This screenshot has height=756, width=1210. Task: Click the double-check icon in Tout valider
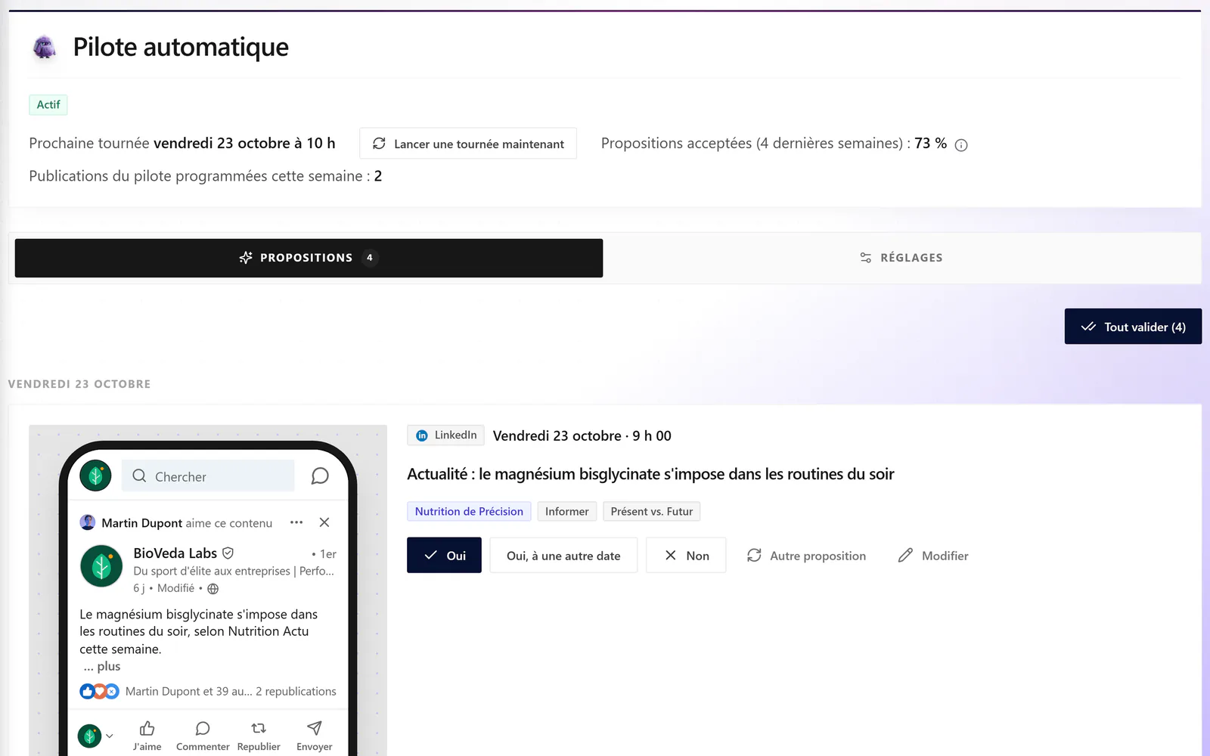pyautogui.click(x=1088, y=327)
